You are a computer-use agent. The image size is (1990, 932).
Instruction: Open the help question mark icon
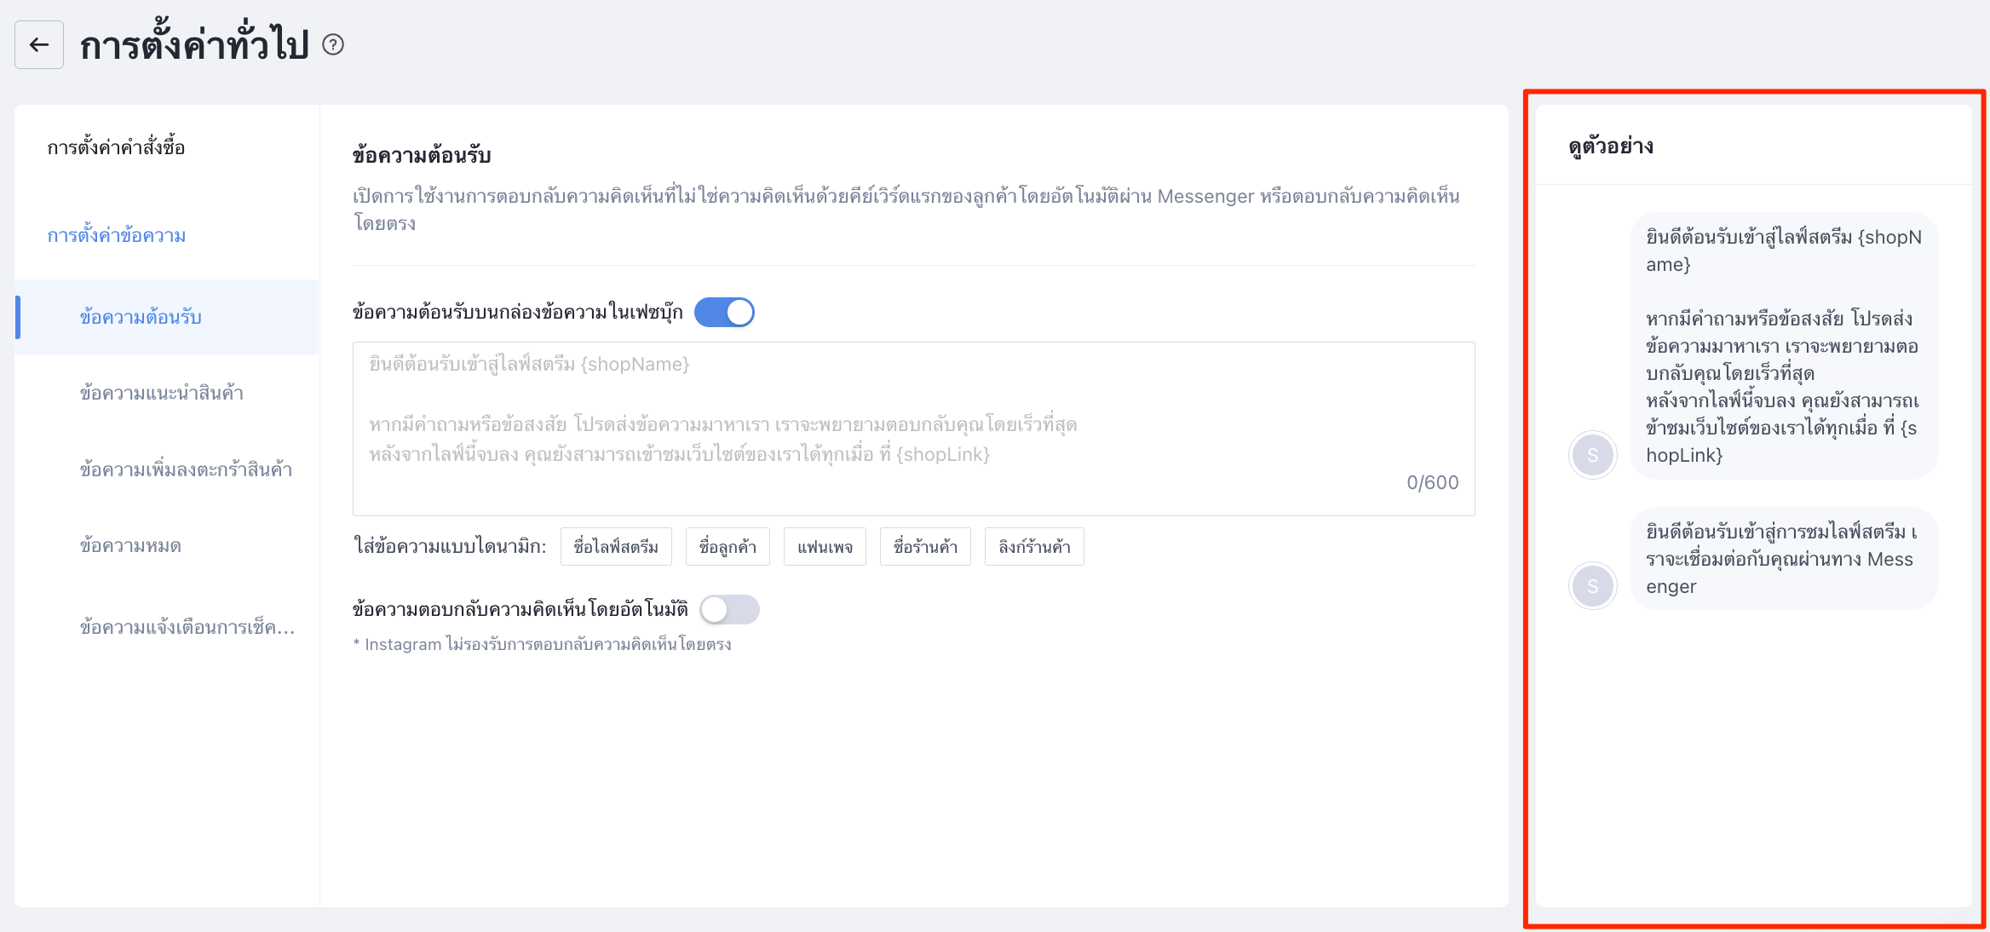(333, 44)
